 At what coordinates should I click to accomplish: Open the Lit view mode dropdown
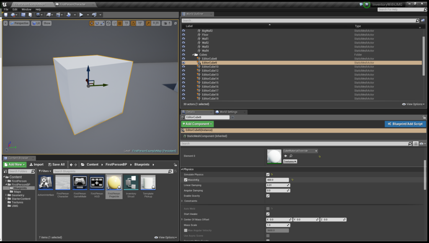pos(36,23)
